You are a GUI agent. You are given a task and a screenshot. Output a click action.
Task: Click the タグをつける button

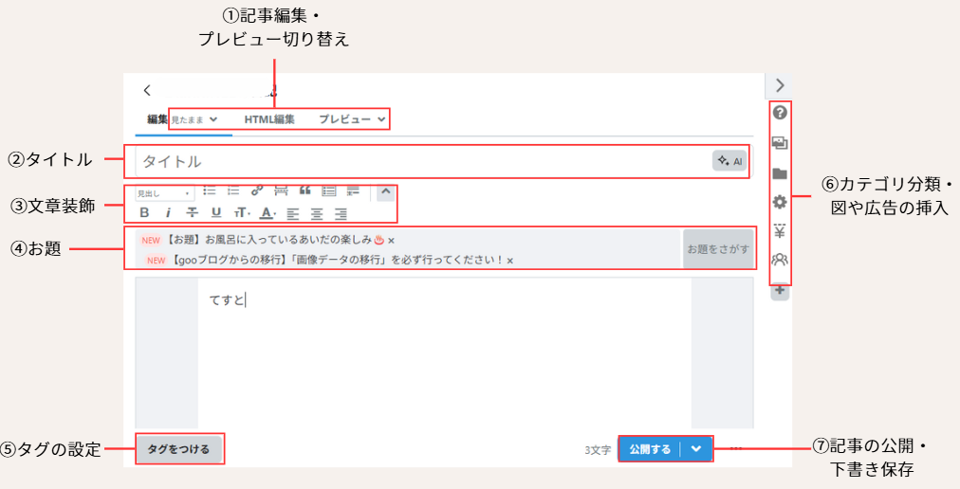[x=179, y=449]
